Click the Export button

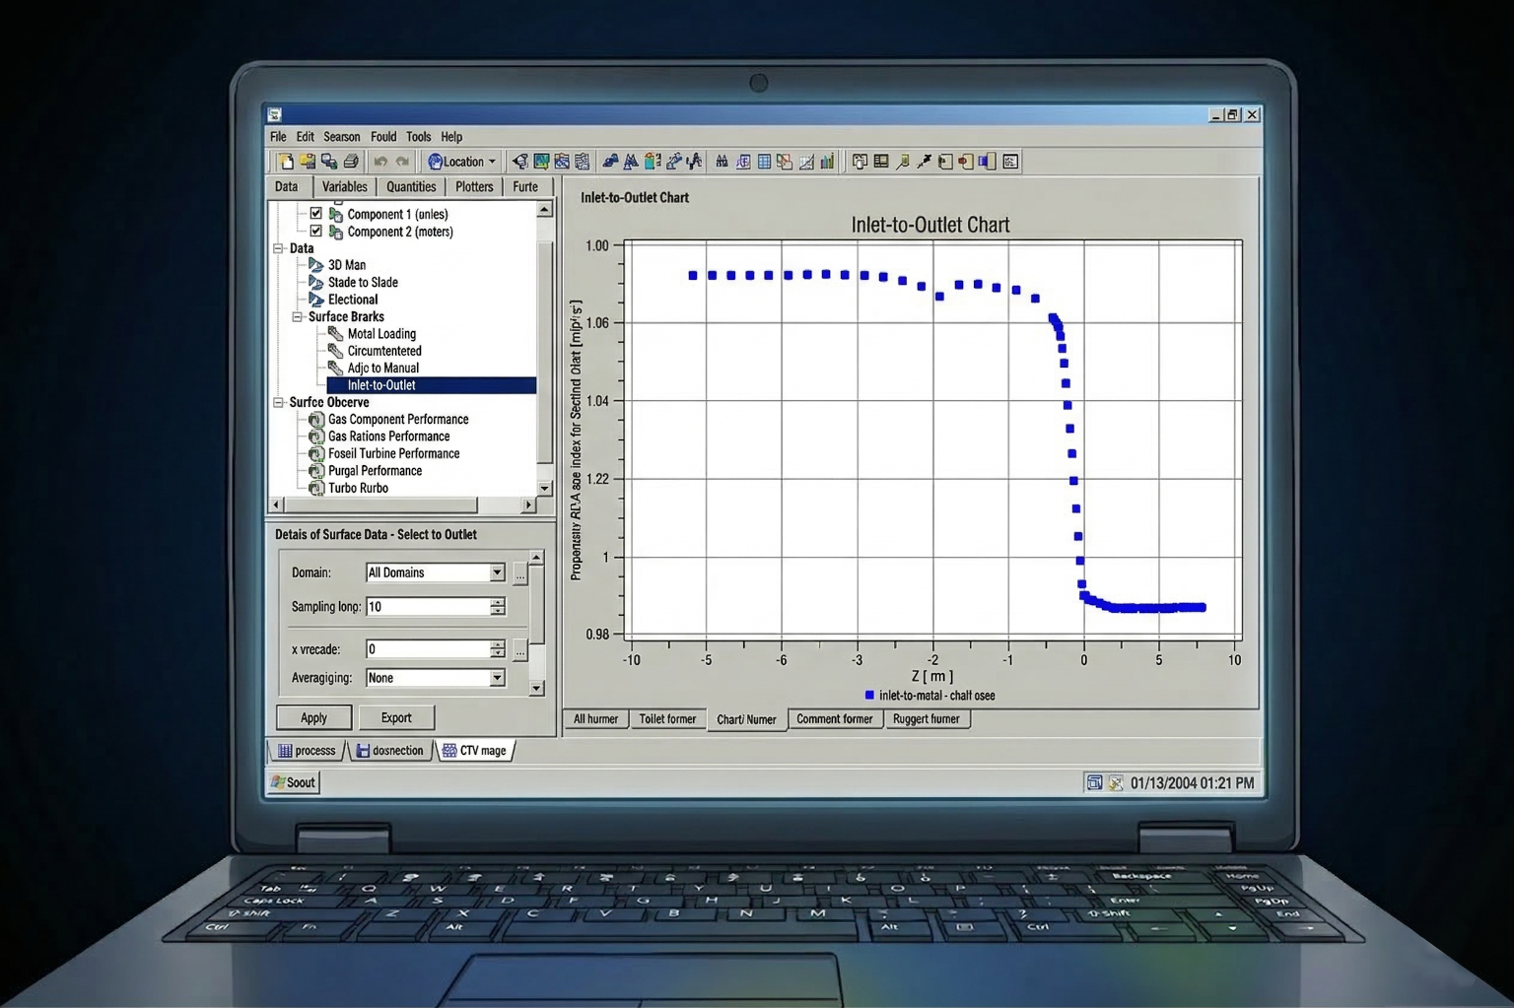pos(396,718)
